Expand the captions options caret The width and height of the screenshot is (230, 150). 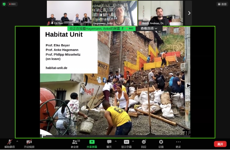click(133, 141)
